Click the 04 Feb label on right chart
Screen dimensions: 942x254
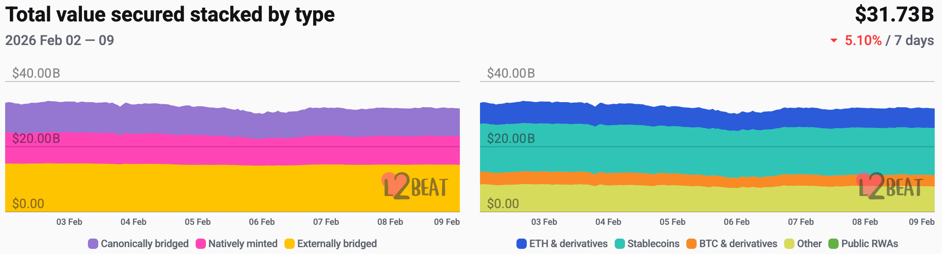(x=608, y=222)
